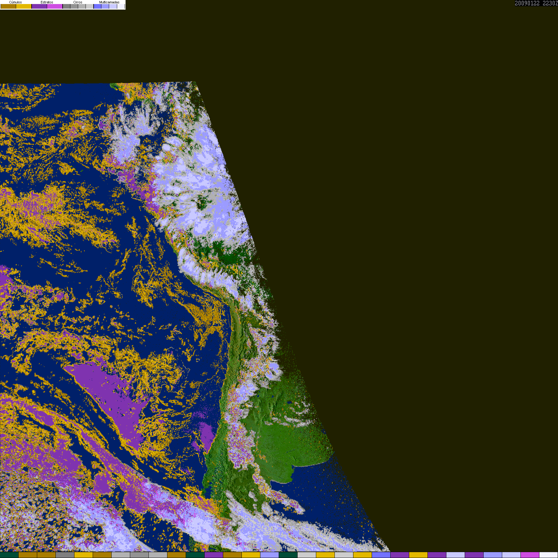Click the Cúmulos legend label
558x558 pixels.
(x=15, y=2)
